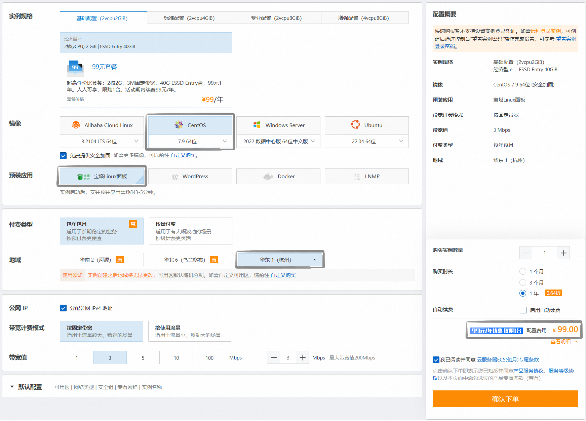586x421 pixels.
Task: Select 1 个月 purchase duration
Action: click(523, 271)
